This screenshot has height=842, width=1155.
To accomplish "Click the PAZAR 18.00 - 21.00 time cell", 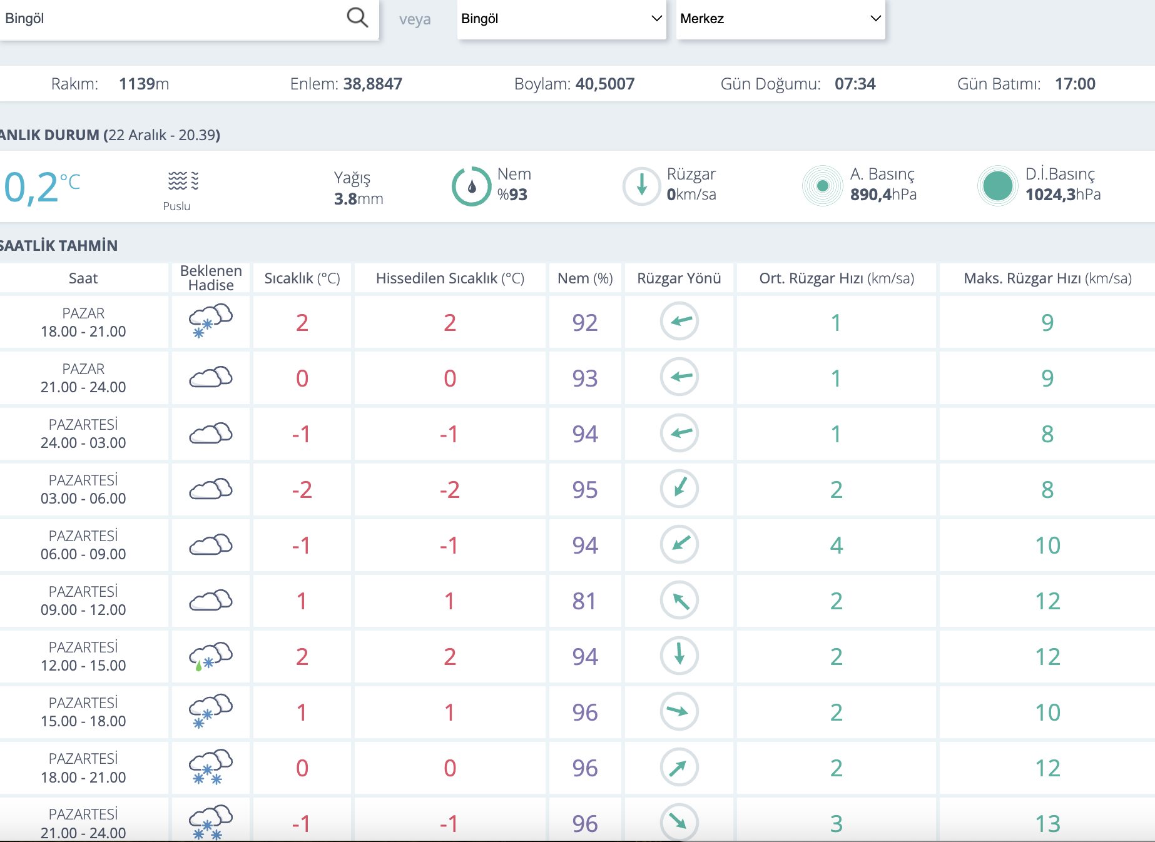I will 83,322.
